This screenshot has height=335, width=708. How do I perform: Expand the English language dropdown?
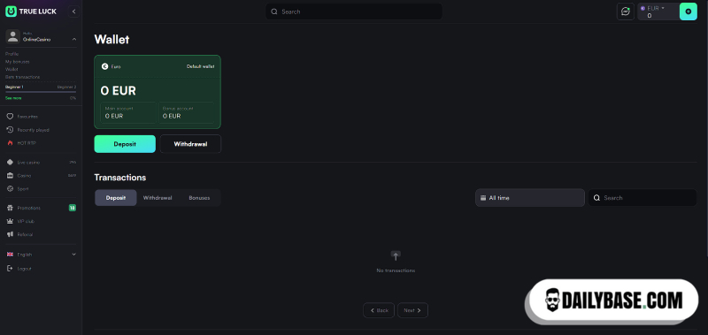click(x=74, y=255)
